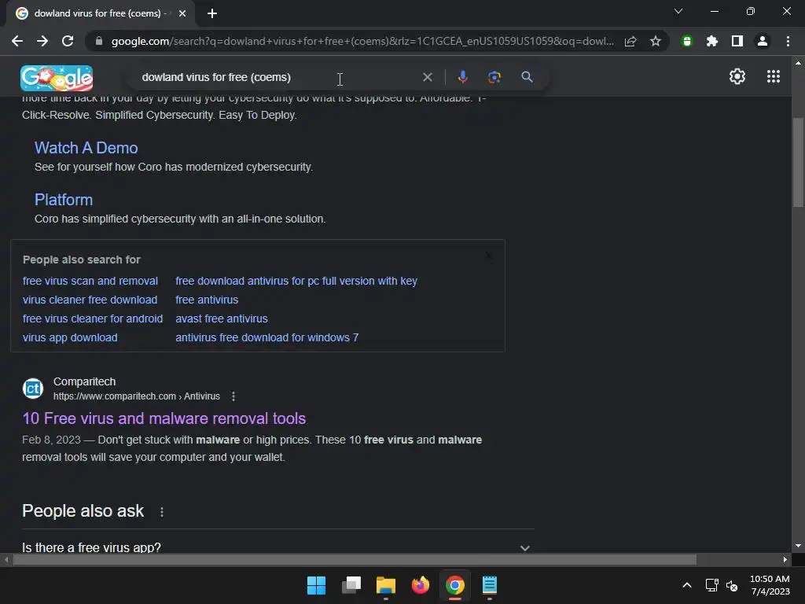The image size is (805, 604).
Task: Search by image with Lens
Action: coord(494,77)
